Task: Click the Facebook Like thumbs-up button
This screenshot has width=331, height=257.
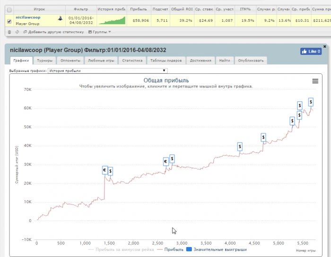Action: [x=311, y=51]
